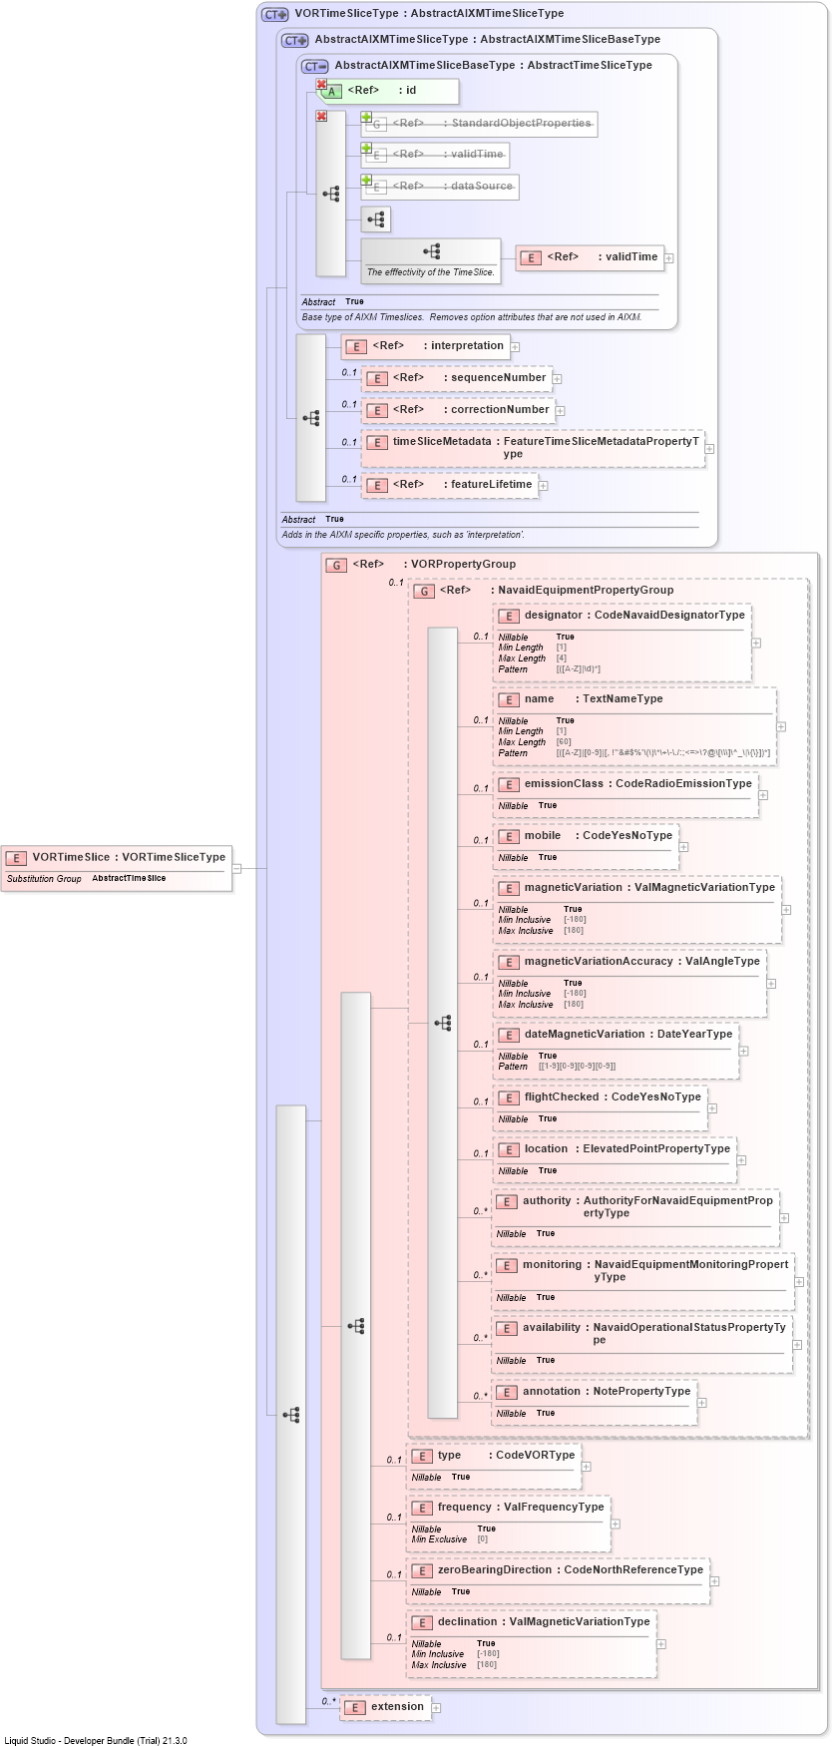Click the E icon next to the extension element
The height and width of the screenshot is (1746, 832).
355,1707
